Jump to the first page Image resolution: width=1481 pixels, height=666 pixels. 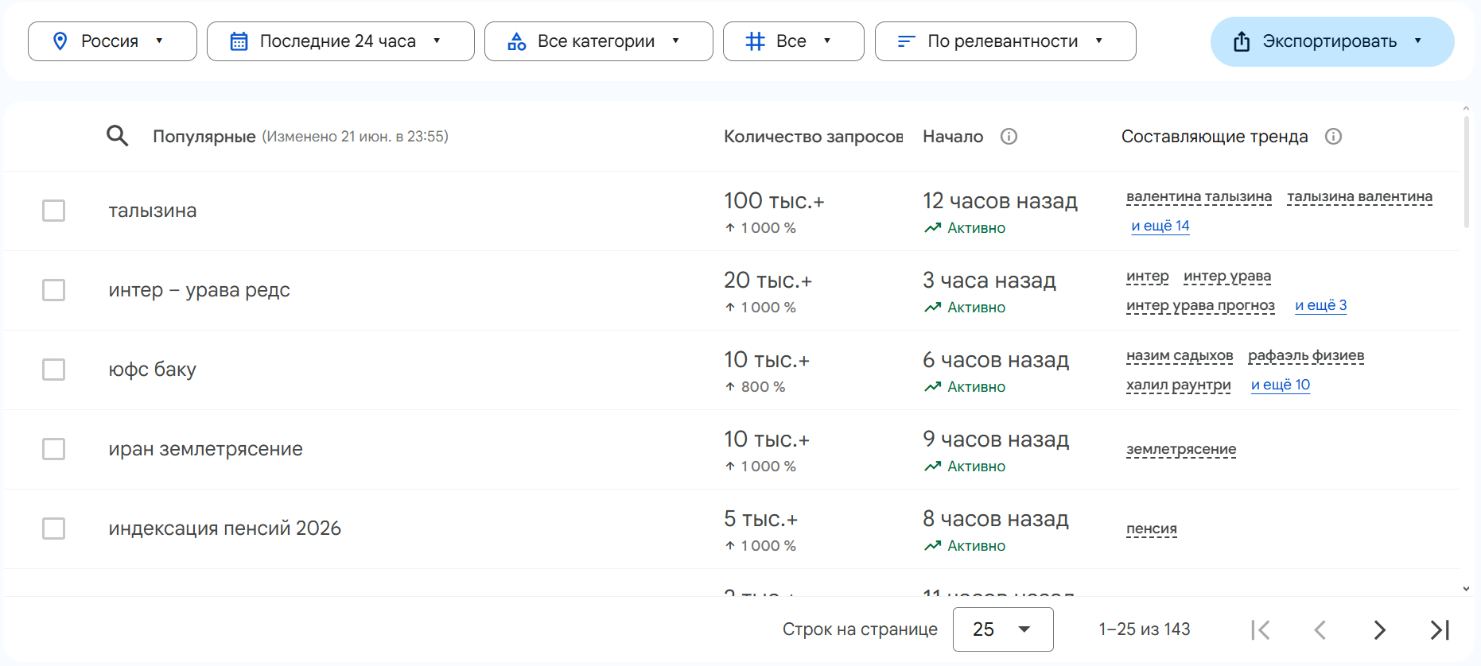click(x=1261, y=630)
